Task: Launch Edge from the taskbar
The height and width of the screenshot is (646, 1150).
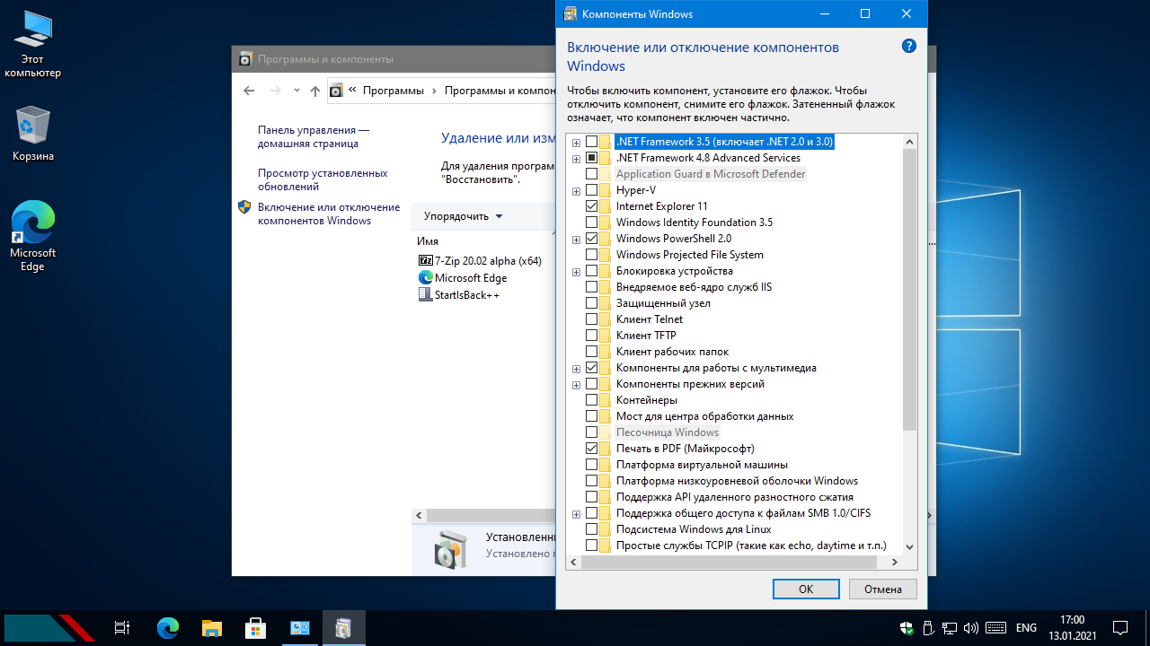Action: [x=168, y=628]
